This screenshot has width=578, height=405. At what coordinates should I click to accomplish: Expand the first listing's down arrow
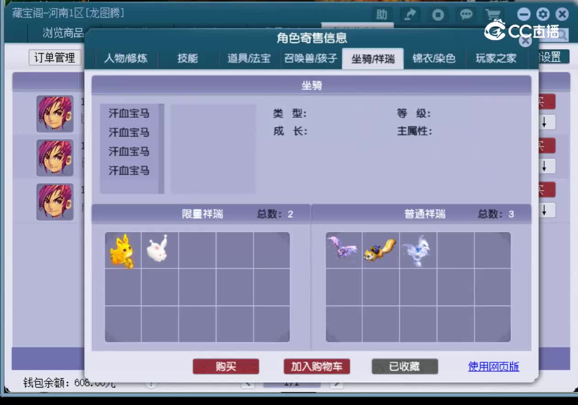(545, 122)
